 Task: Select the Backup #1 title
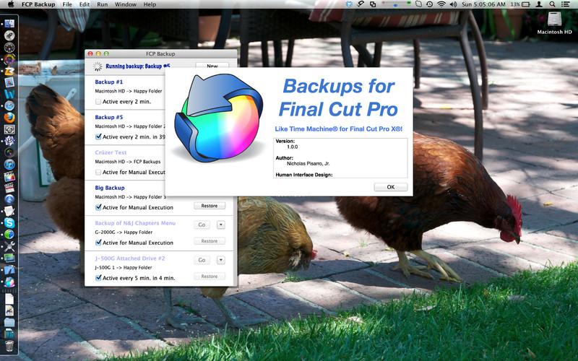tap(109, 82)
